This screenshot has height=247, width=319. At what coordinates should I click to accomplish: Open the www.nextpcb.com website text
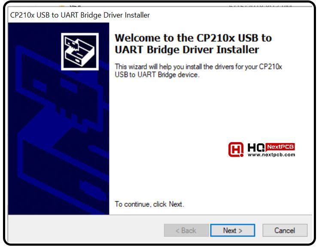(x=271, y=155)
